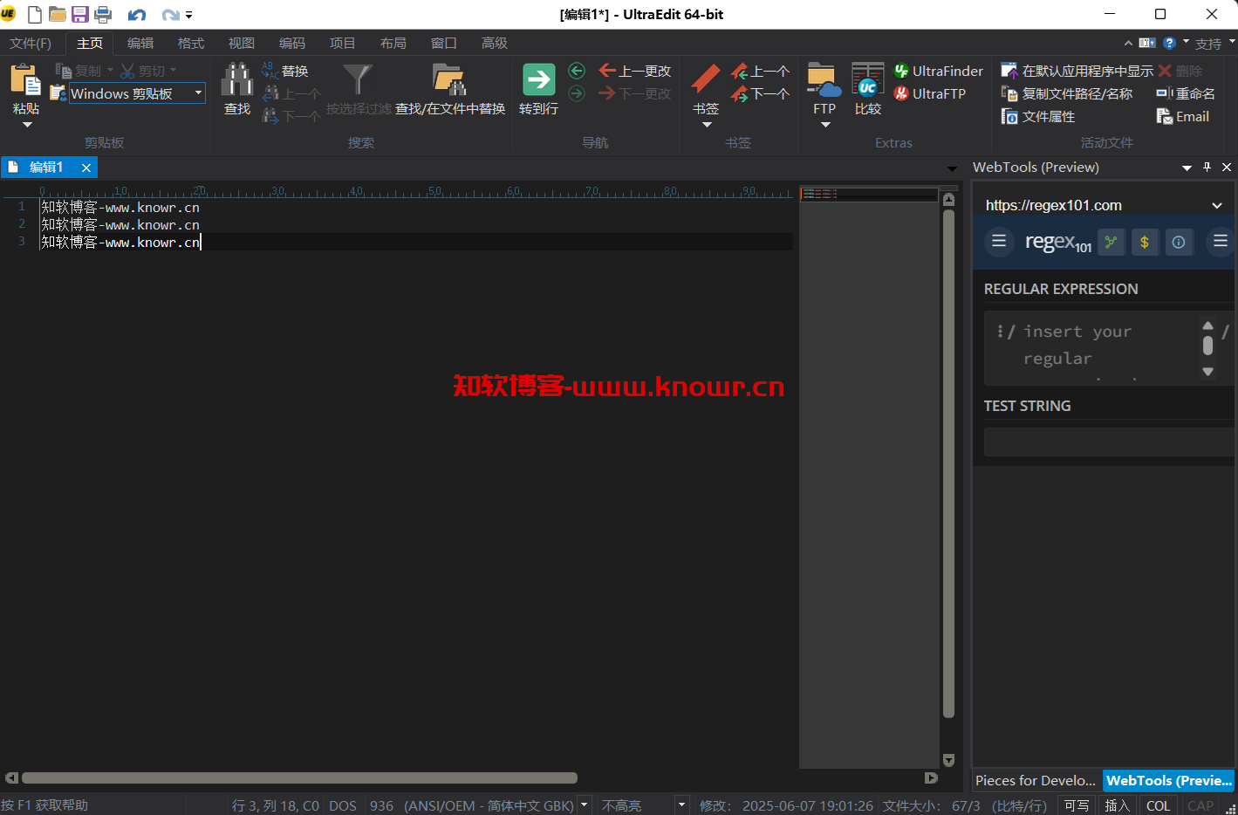Print the document using the printer icon
1238x815 pixels.
tap(103, 14)
